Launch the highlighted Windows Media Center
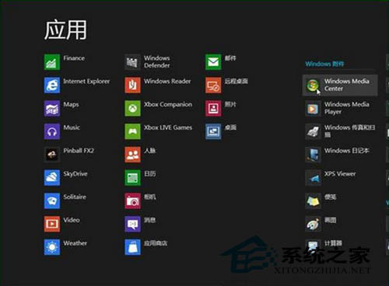Viewport: 389px width, 286px height. click(340, 85)
